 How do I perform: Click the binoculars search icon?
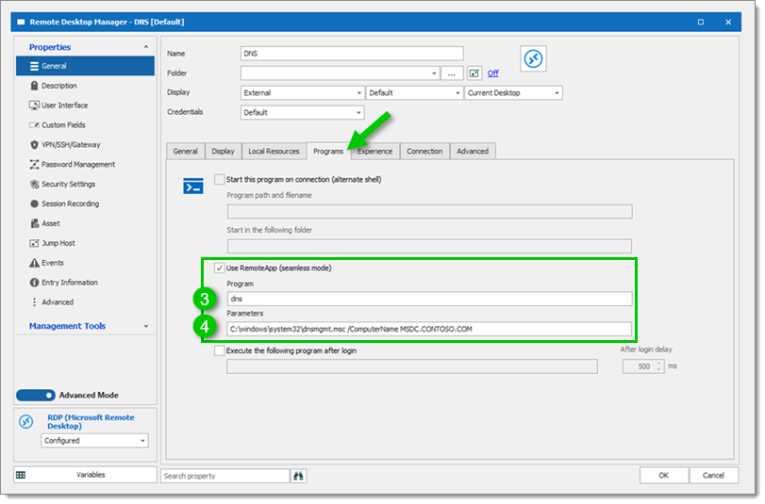tap(298, 477)
